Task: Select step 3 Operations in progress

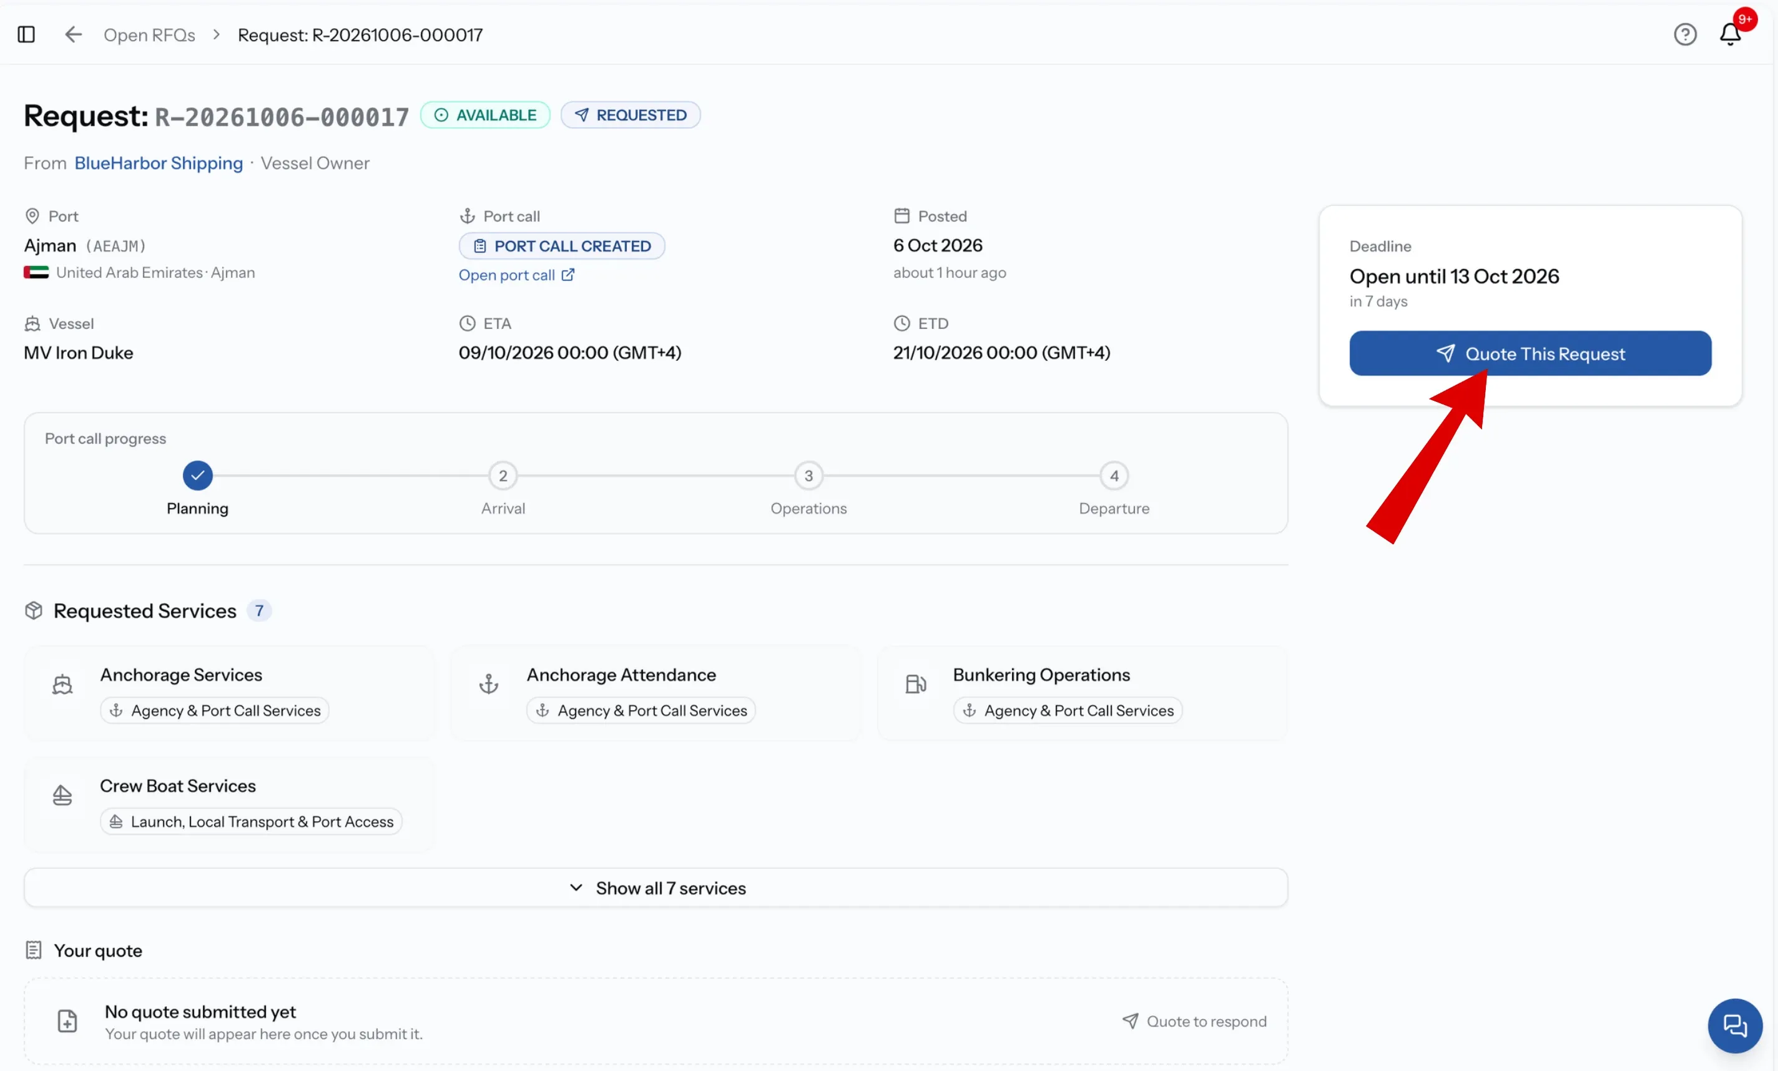Action: (x=809, y=476)
